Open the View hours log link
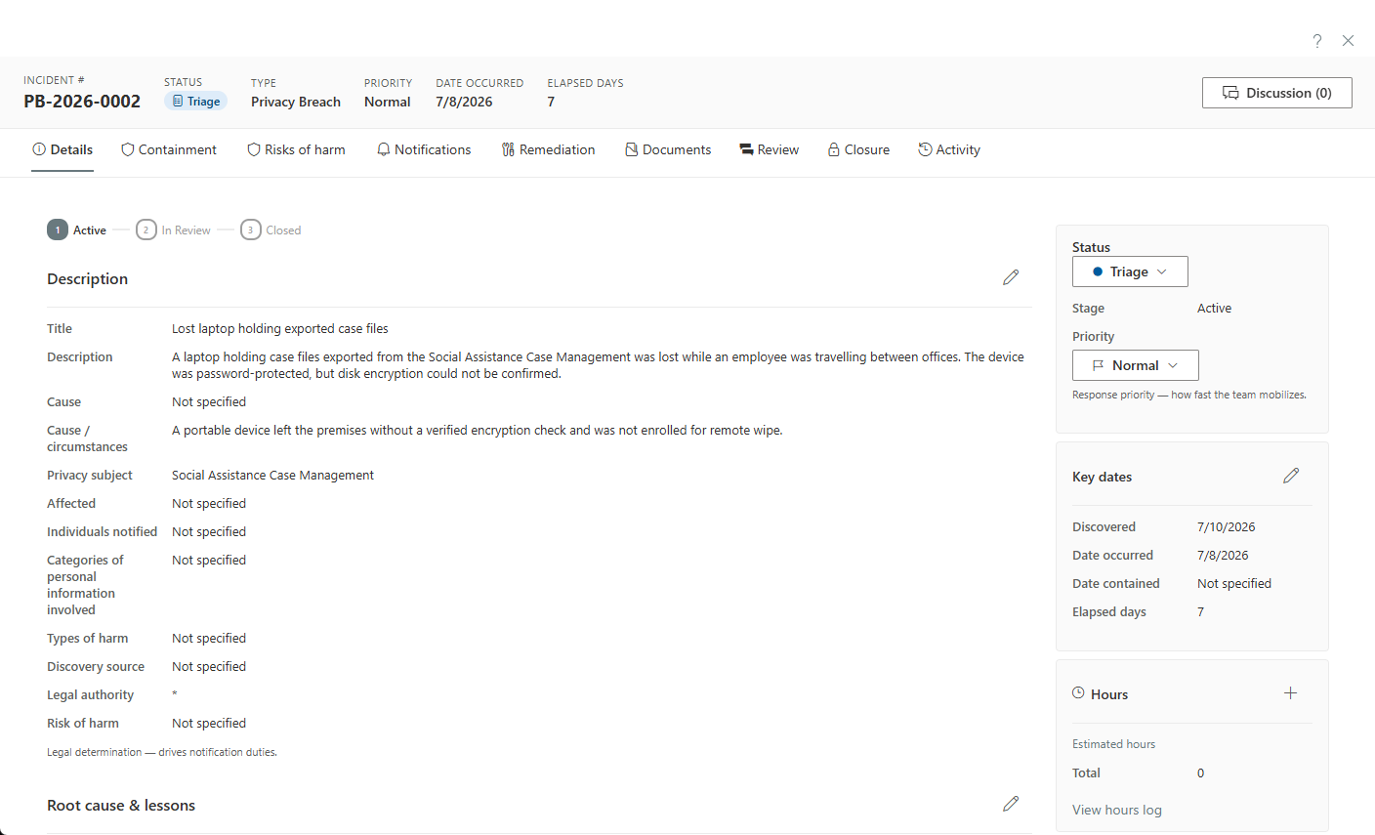The height and width of the screenshot is (835, 1375). click(1117, 810)
